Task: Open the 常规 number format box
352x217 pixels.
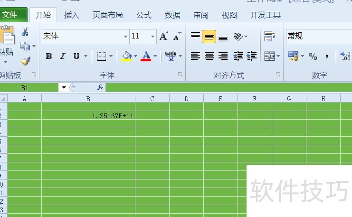Action: point(319,36)
